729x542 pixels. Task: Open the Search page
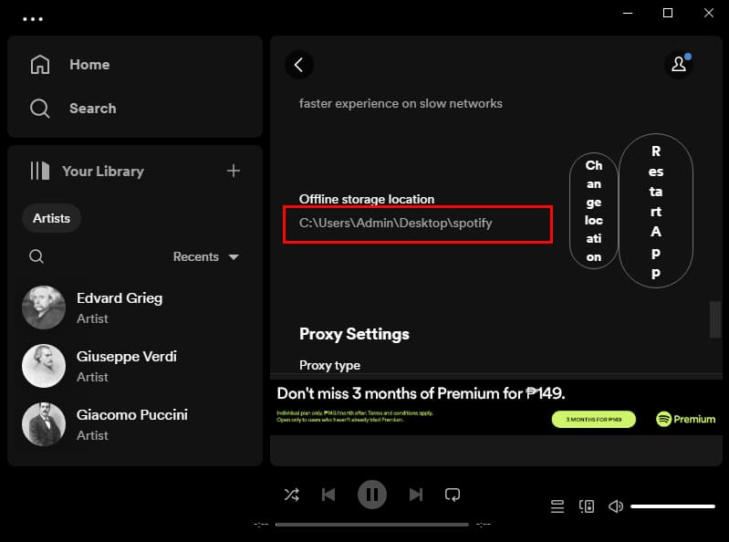(92, 109)
